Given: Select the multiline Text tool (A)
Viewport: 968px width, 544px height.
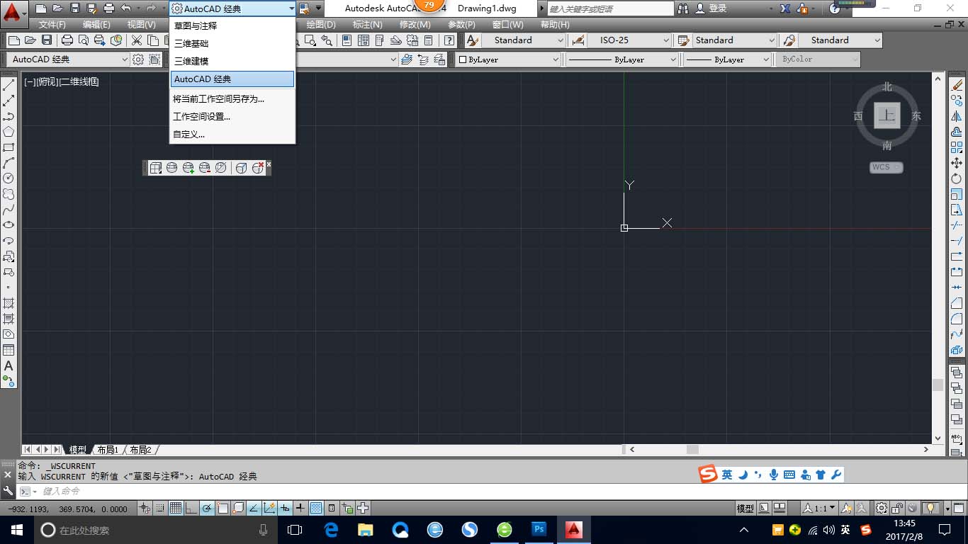Looking at the screenshot, I should (9, 365).
